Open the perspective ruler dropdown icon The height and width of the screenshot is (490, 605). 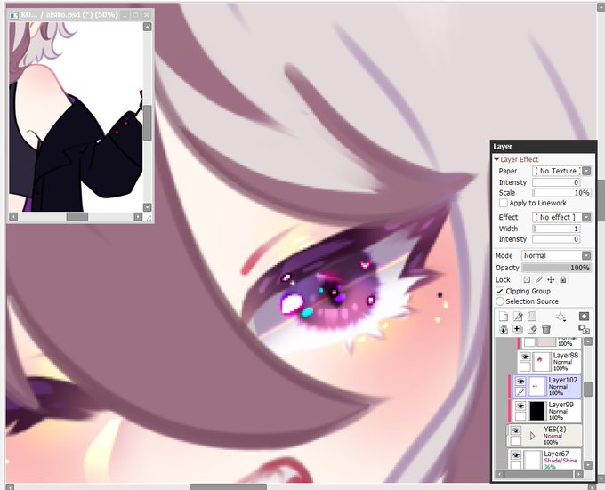[561, 317]
